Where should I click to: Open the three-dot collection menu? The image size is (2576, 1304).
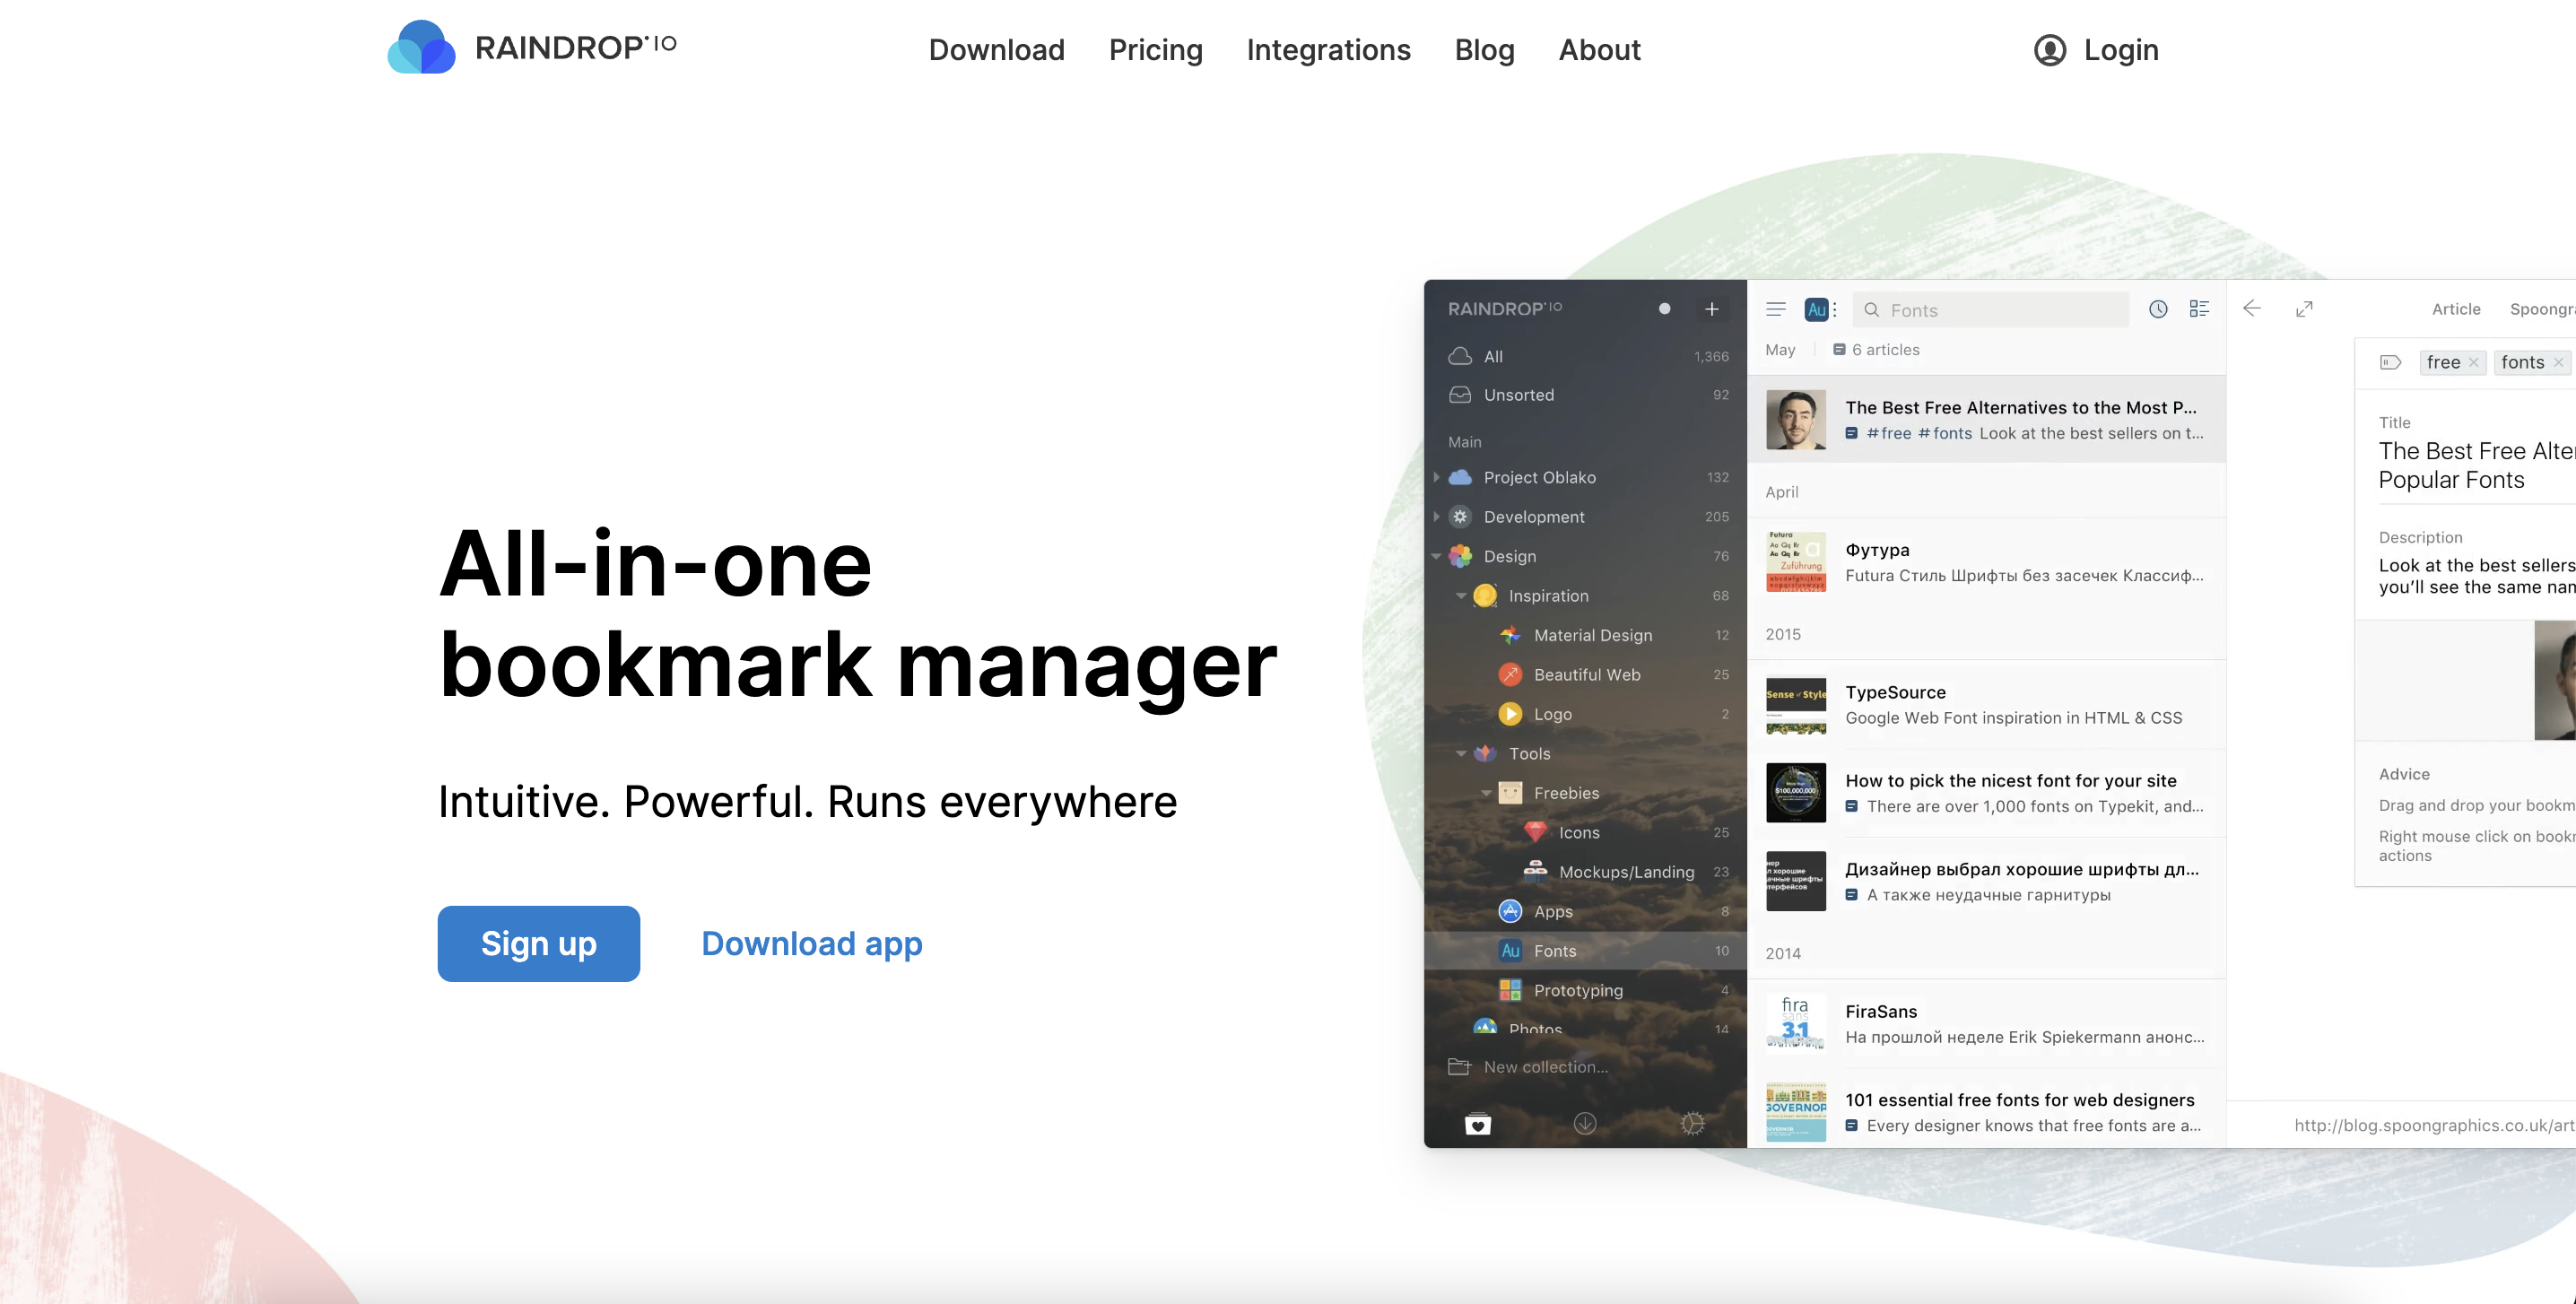(x=1835, y=310)
